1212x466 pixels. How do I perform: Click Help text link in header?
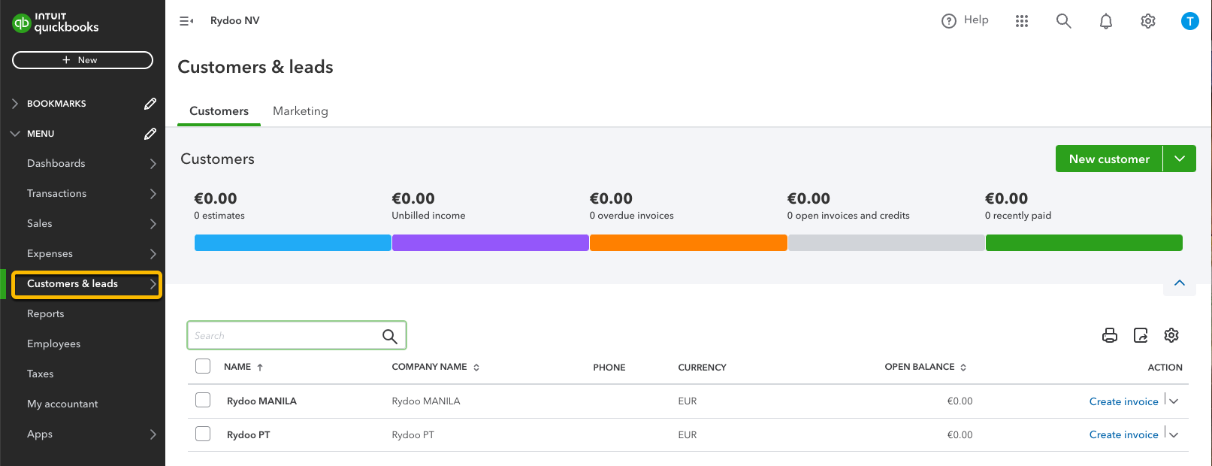point(976,20)
